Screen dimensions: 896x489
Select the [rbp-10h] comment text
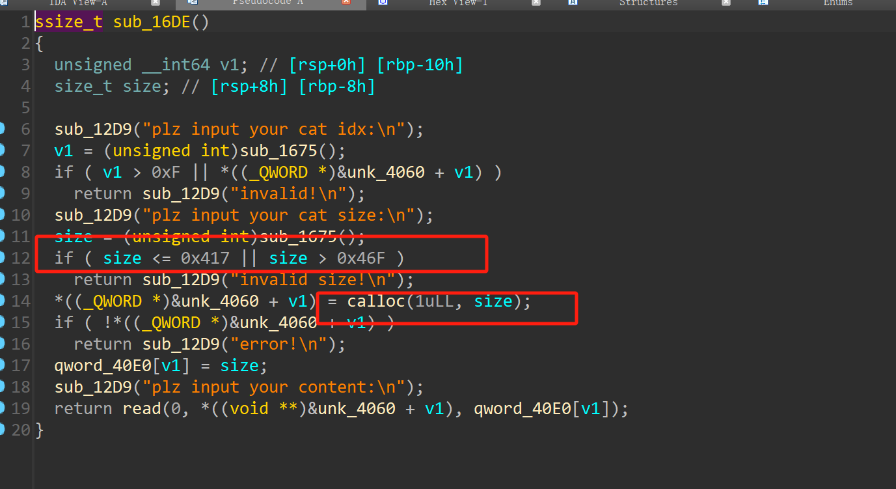420,65
